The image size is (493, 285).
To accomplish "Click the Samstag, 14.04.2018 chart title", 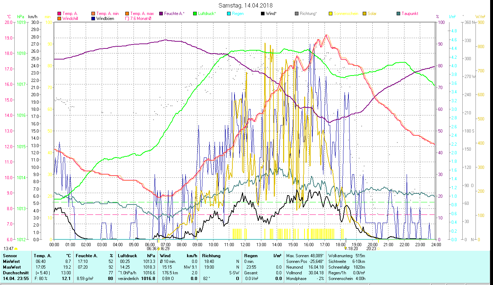I will [x=246, y=5].
